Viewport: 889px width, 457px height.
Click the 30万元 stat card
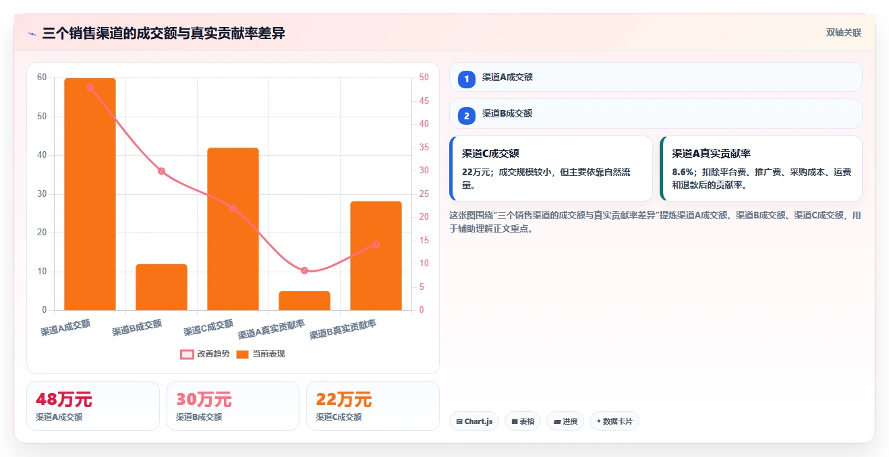(x=233, y=406)
